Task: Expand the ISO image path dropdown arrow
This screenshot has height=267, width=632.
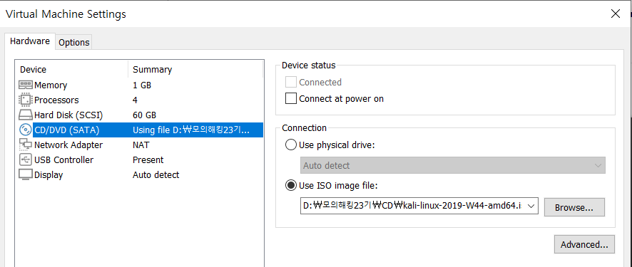Action: coord(531,206)
